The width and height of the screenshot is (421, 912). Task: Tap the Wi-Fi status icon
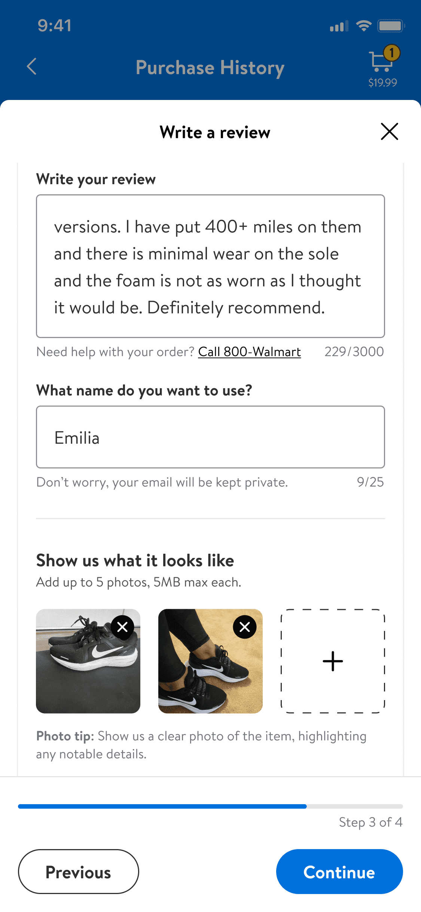363,26
